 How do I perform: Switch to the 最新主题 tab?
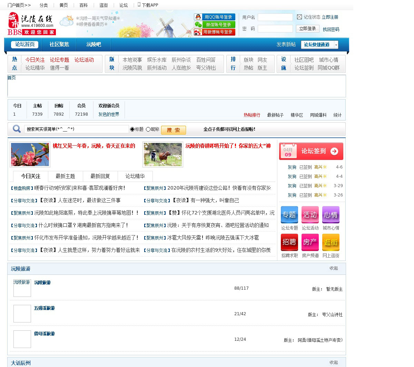(65, 176)
